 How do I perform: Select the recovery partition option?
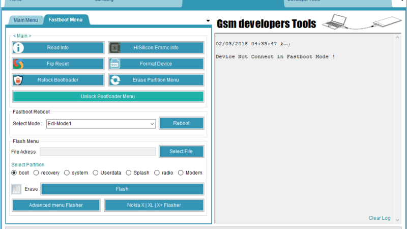click(x=36, y=173)
